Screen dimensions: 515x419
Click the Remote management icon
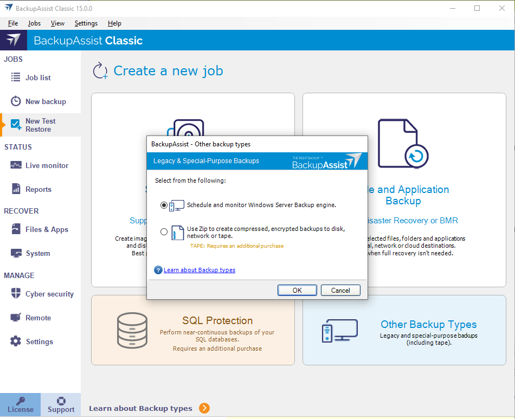coord(16,318)
